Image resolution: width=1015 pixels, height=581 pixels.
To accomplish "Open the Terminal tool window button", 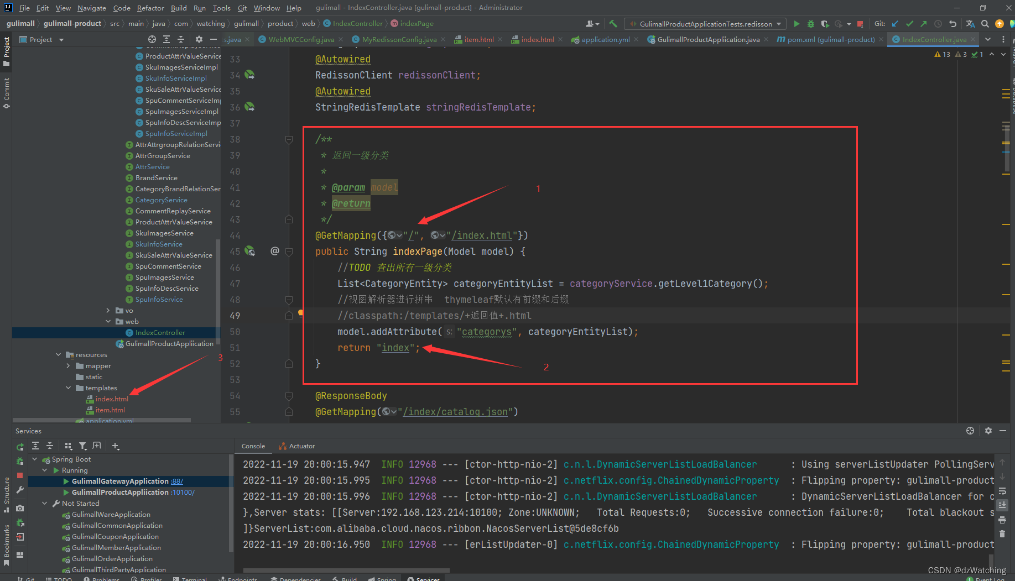I will click(190, 578).
